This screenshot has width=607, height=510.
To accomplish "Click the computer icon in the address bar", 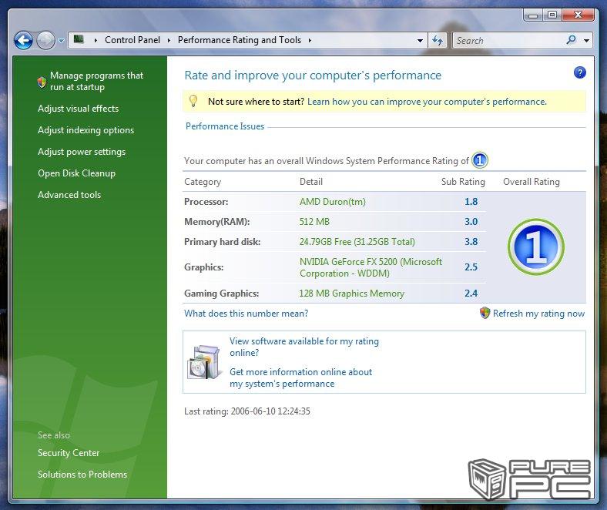I will coord(79,40).
